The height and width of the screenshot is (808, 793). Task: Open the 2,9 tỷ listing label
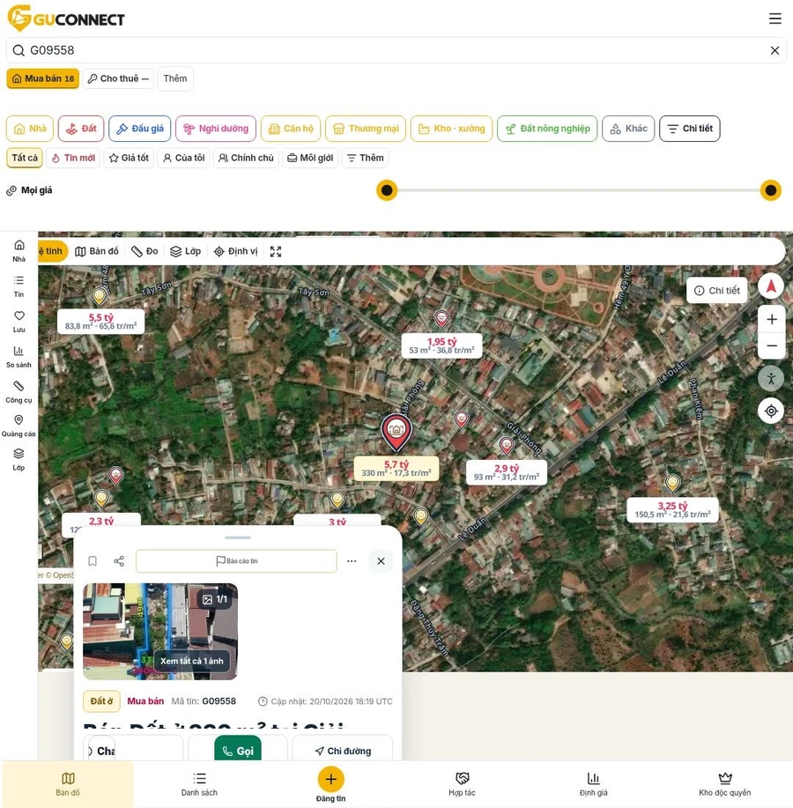[507, 472]
